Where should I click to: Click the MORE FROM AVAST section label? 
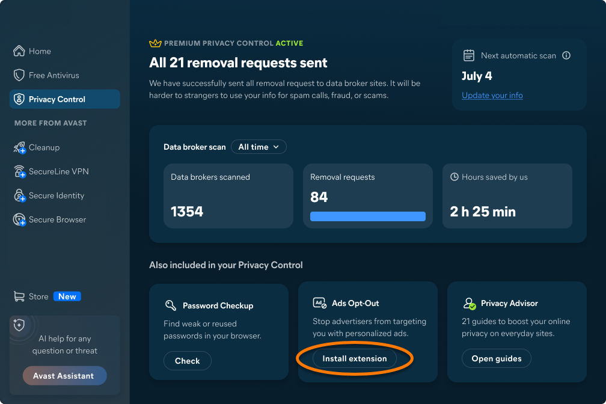50,123
